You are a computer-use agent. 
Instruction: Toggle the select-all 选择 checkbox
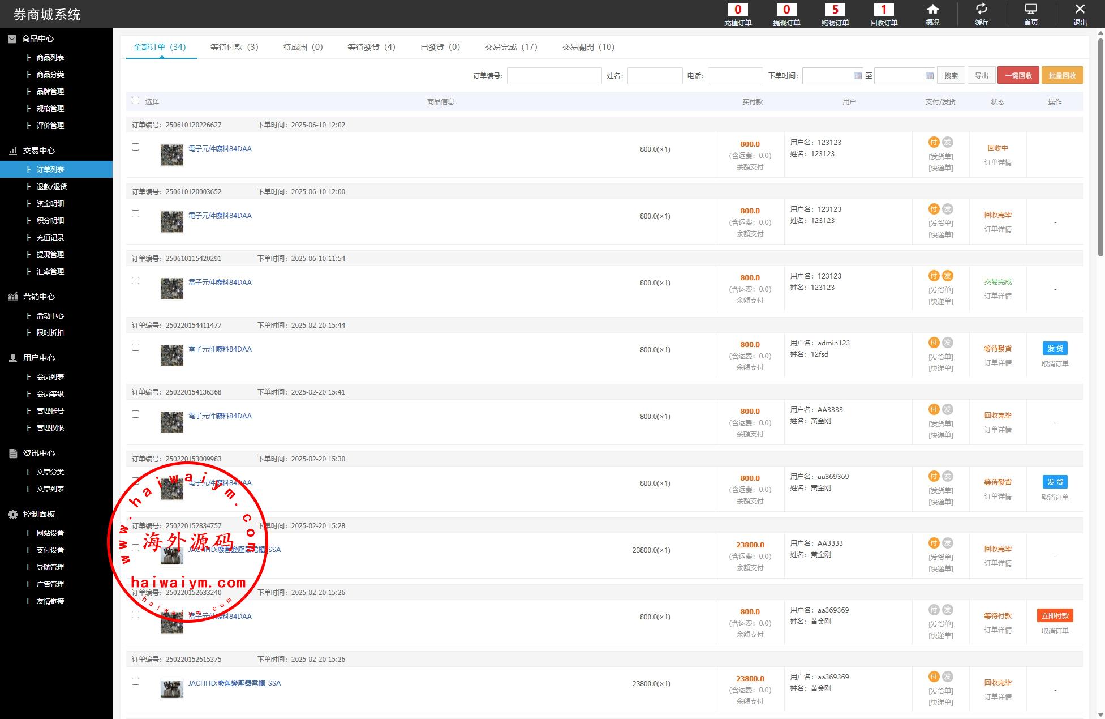(135, 101)
